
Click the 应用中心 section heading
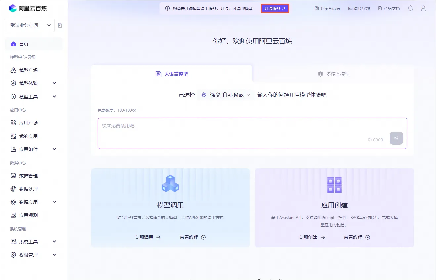click(18, 110)
